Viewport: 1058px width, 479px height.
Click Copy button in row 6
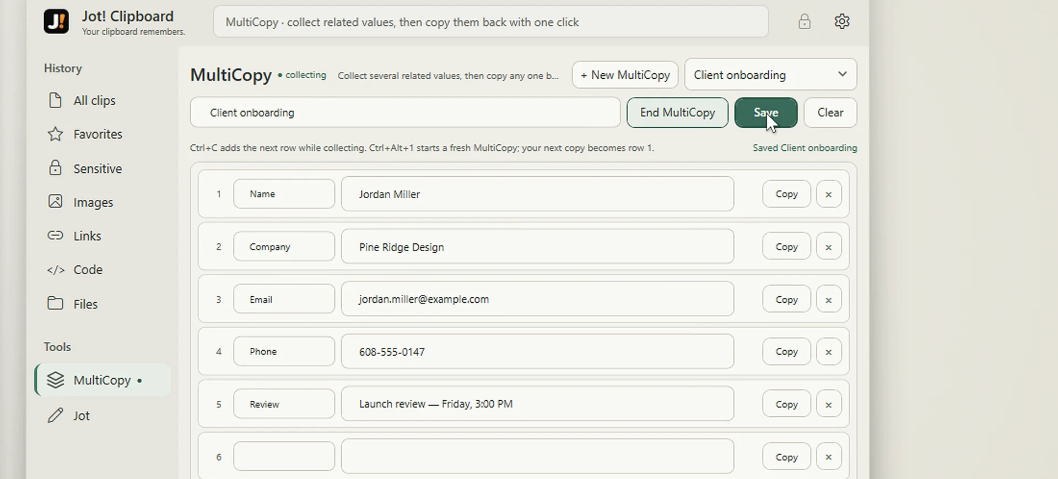point(786,456)
